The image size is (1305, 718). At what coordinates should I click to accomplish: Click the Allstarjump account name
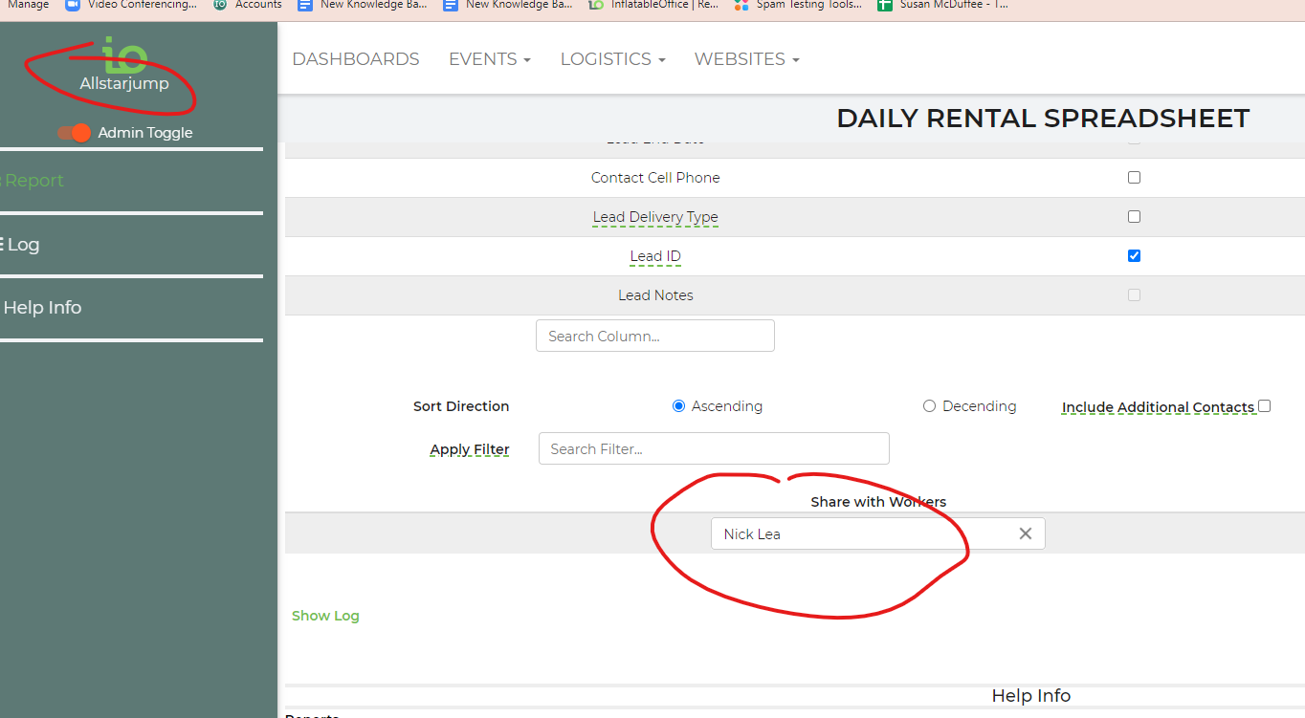click(x=124, y=84)
